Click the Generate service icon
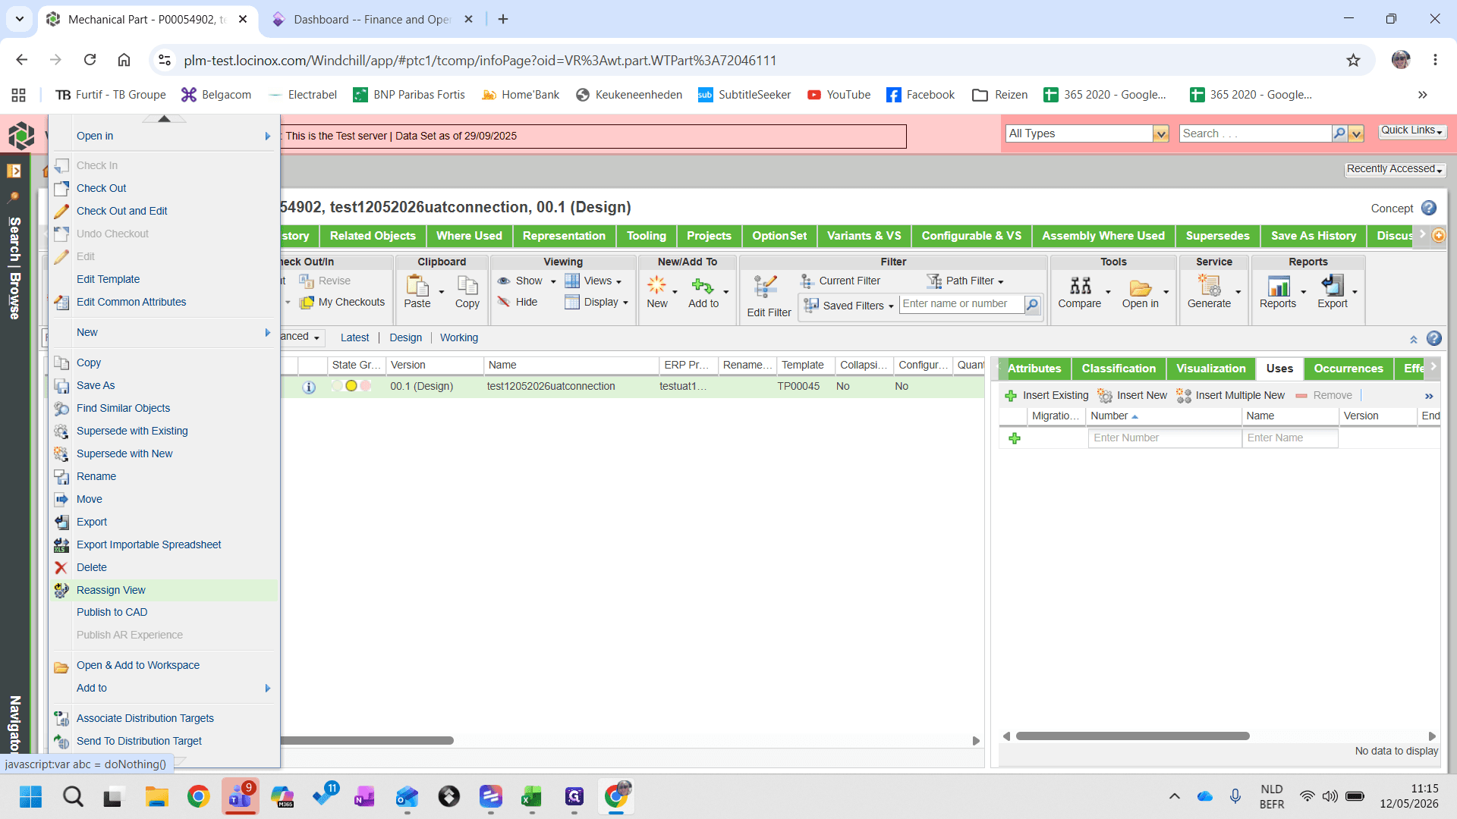 1209,285
